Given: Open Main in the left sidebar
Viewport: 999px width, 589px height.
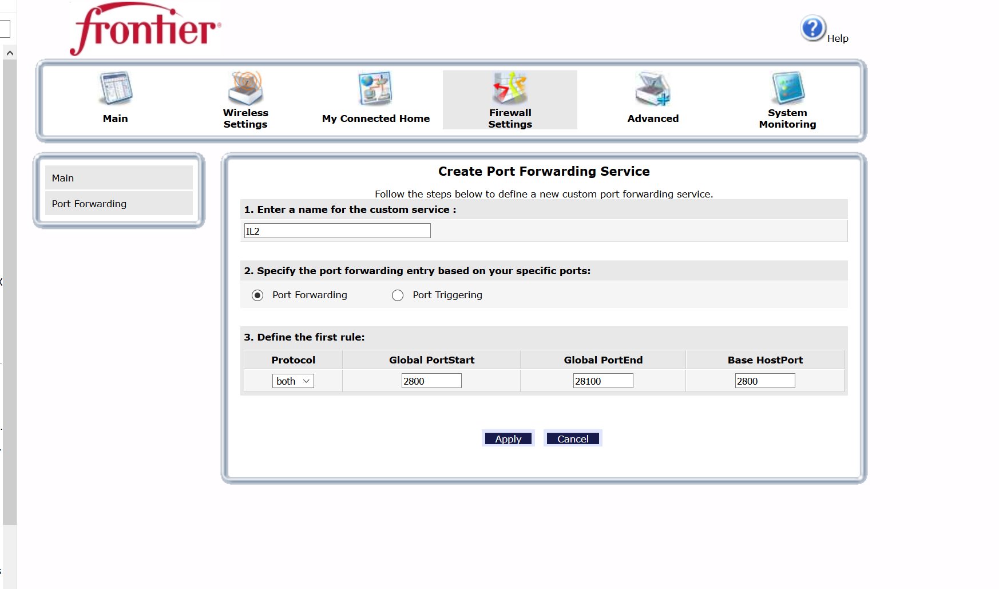Looking at the screenshot, I should (119, 178).
